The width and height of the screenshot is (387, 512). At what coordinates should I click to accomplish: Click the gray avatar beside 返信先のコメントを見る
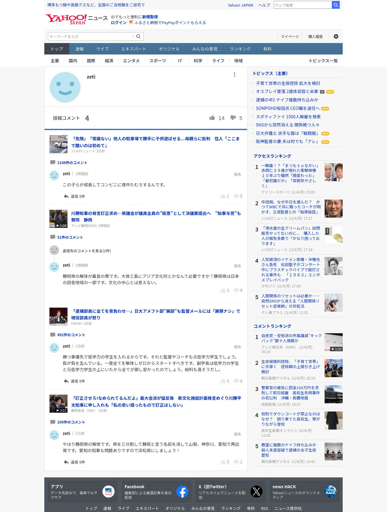click(x=54, y=250)
